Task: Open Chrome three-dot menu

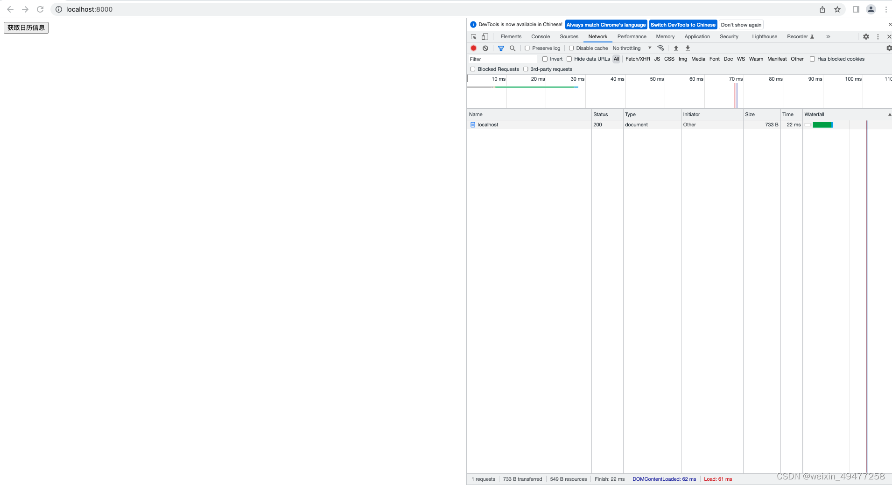Action: 886,9
